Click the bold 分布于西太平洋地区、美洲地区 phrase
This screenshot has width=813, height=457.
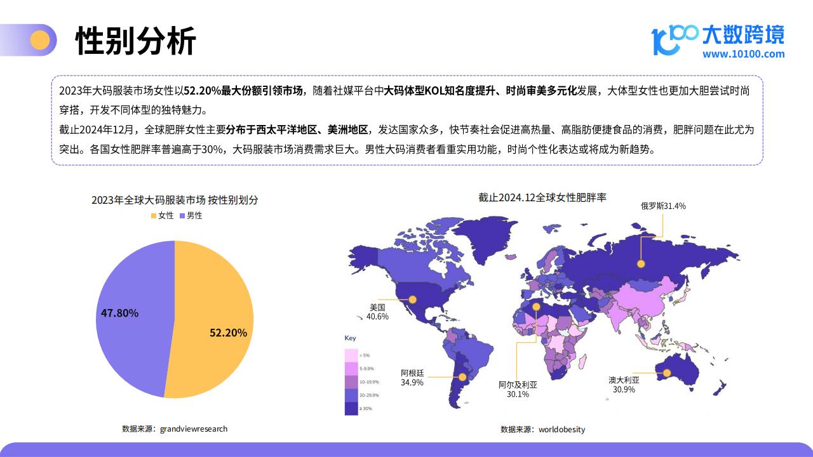coord(297,130)
